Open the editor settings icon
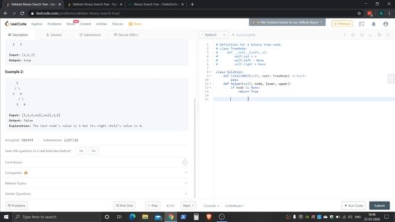The width and height of the screenshot is (395, 222). tap(379, 35)
